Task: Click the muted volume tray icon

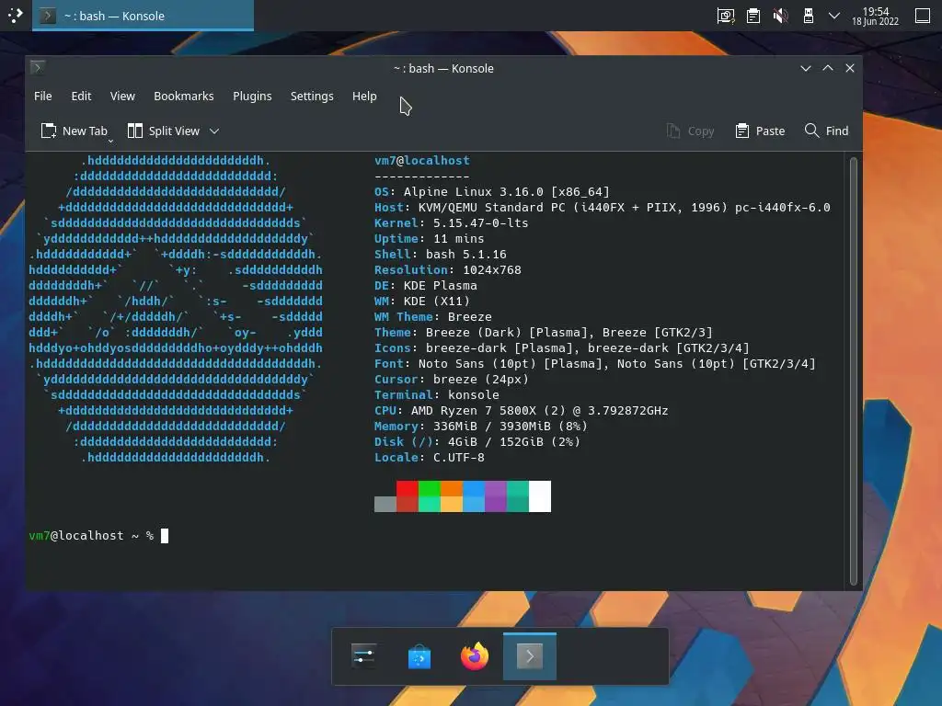Action: click(x=780, y=16)
